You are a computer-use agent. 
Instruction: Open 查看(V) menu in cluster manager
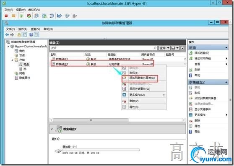[x=35, y=29]
